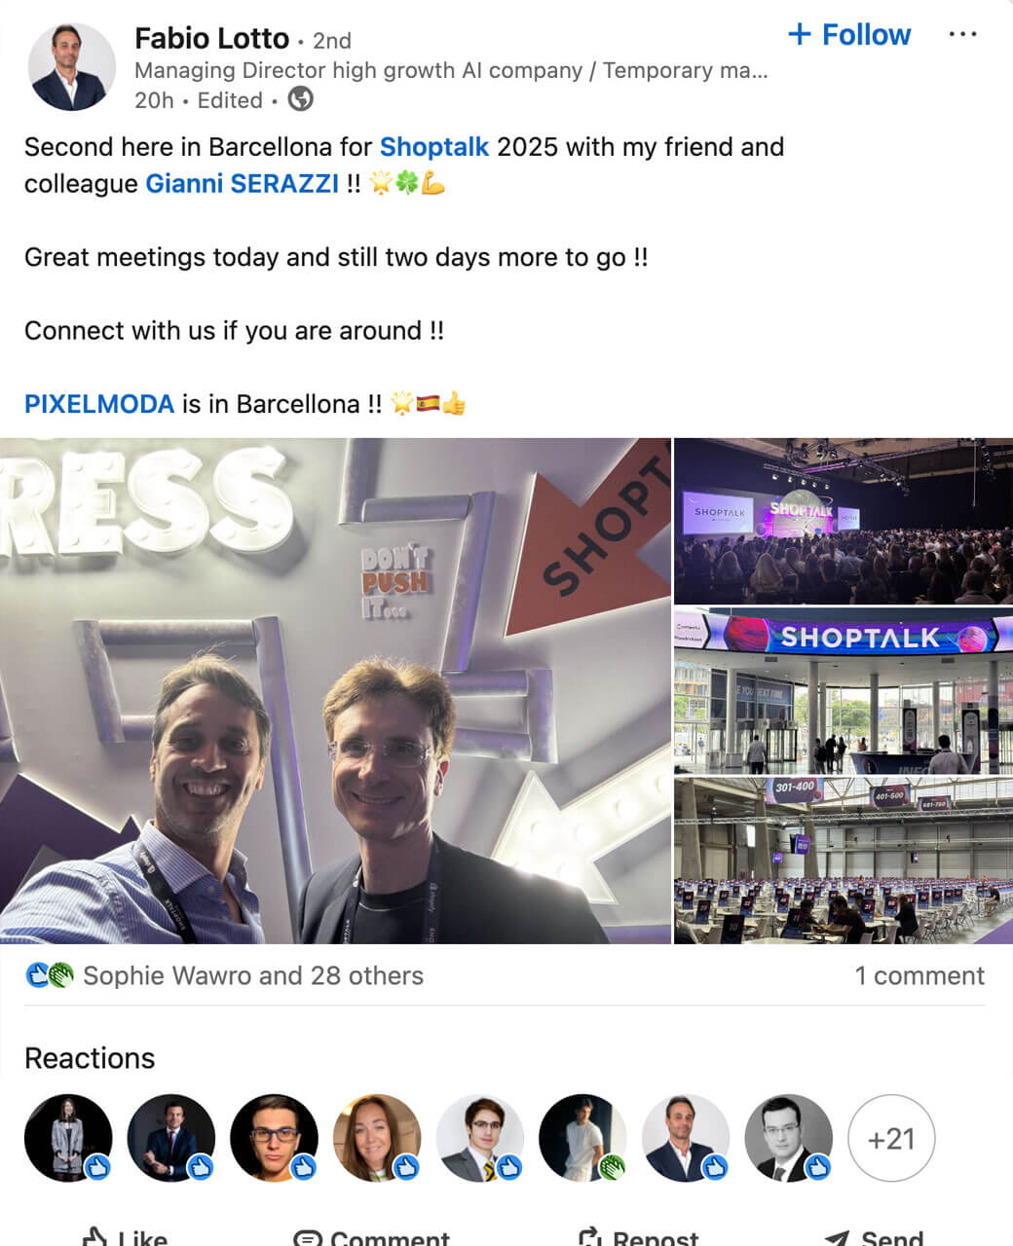The image size is (1013, 1246).
Task: Open the 1 comment link
Action: pyautogui.click(x=919, y=975)
